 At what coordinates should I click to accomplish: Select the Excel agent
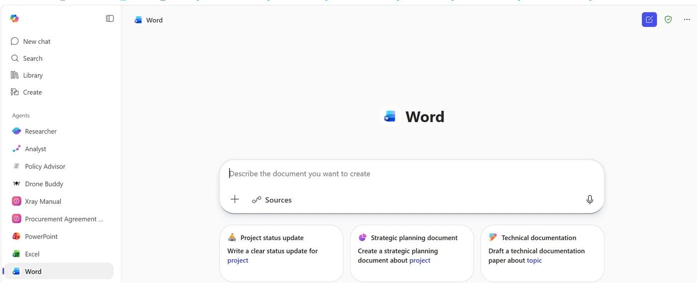pyautogui.click(x=59, y=254)
